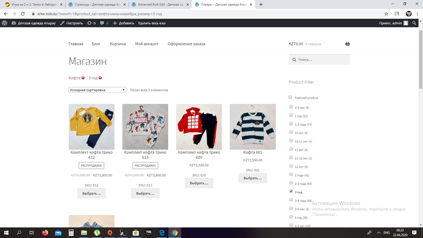Click Удалить весь кэш in admin bar
The height and width of the screenshot is (238, 423).
[152, 23]
